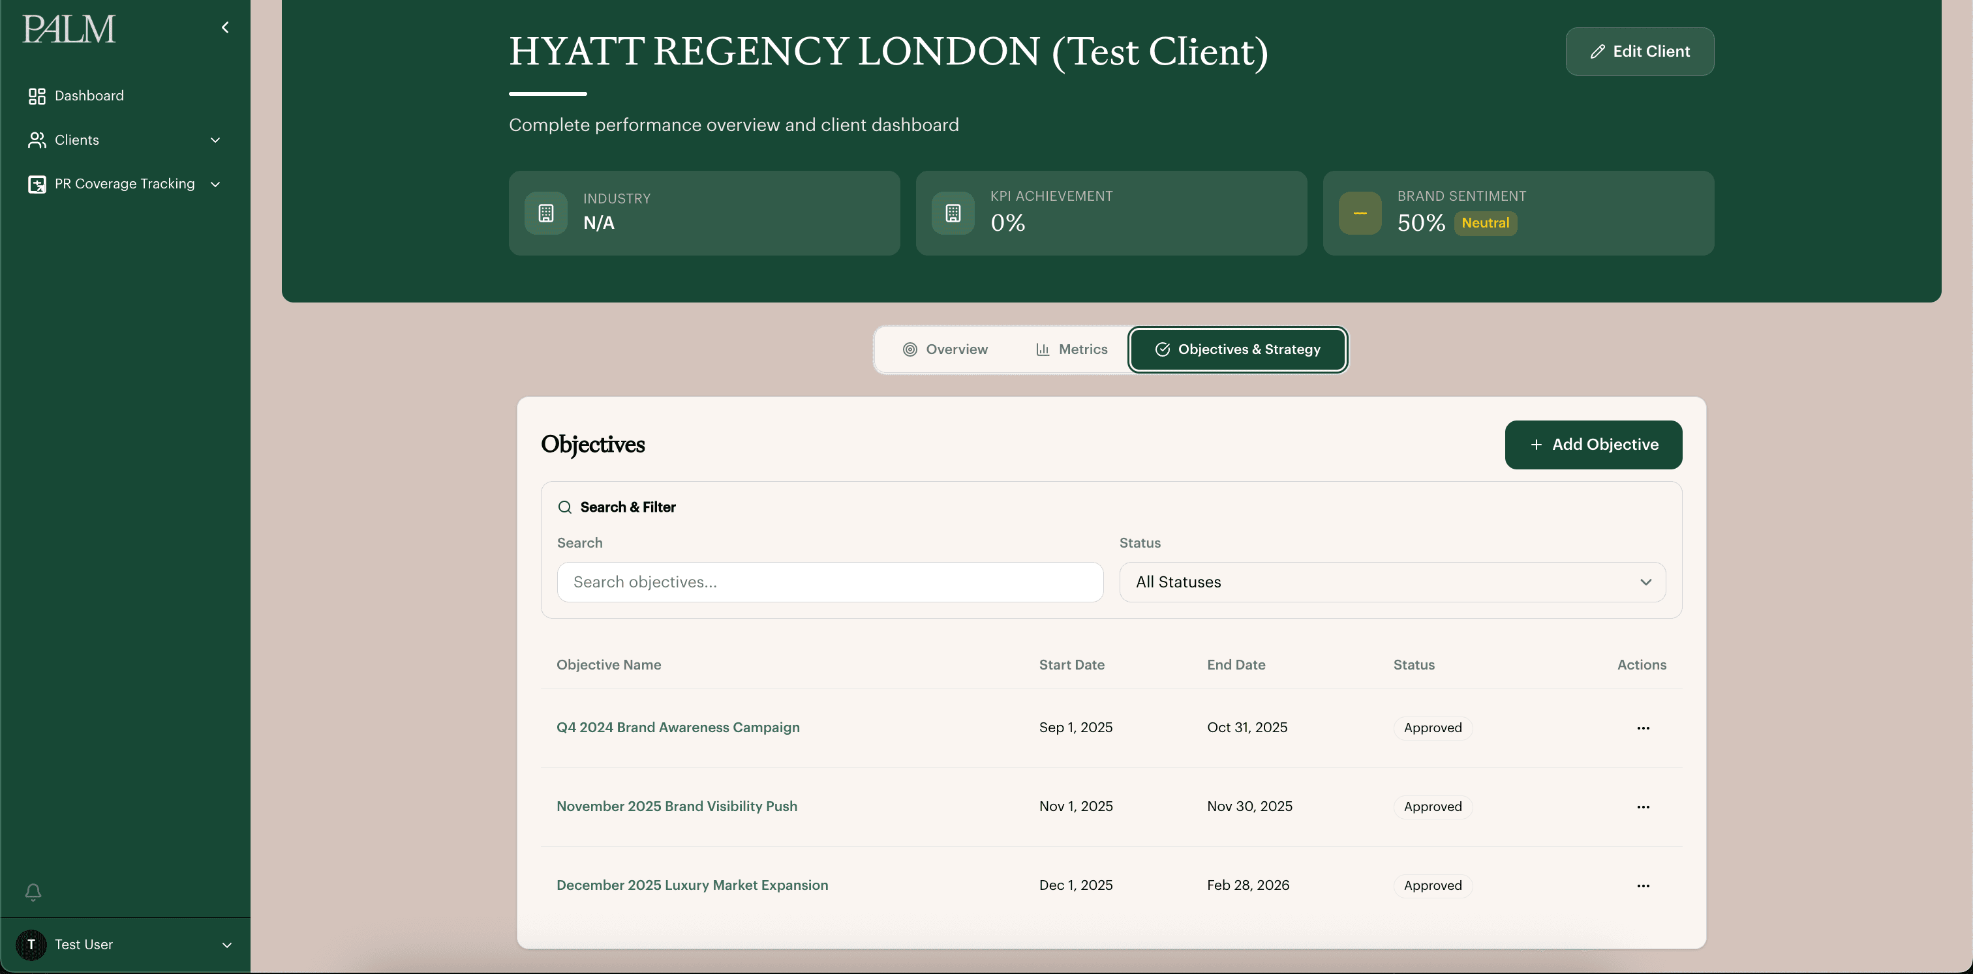This screenshot has width=1973, height=974.
Task: Open the Test User account chevron
Action: pyautogui.click(x=226, y=945)
